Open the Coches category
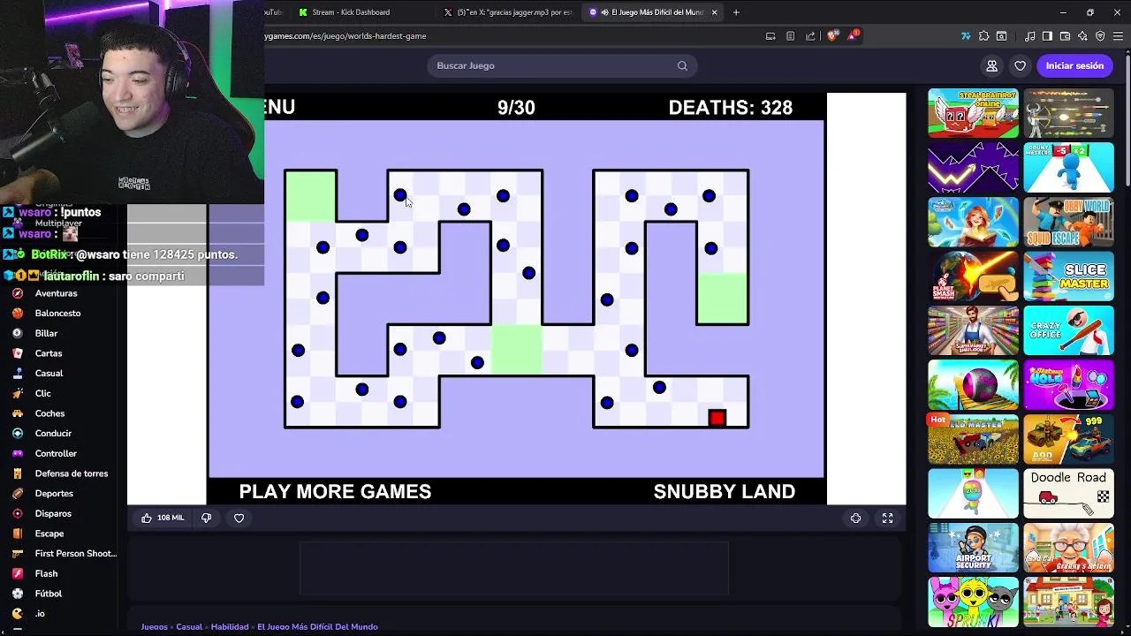 point(49,413)
